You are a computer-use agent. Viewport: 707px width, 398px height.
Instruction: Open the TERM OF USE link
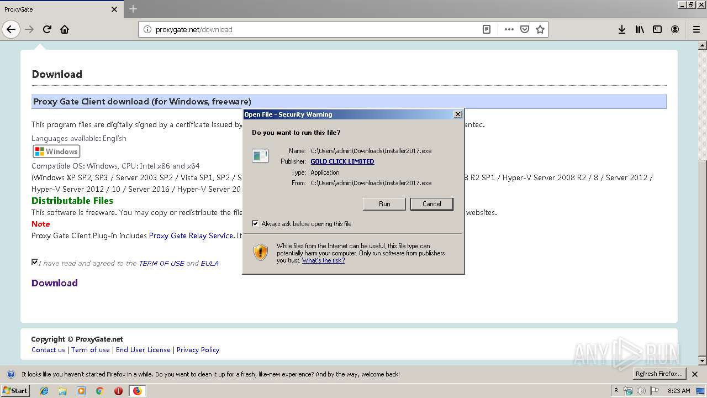(x=161, y=264)
